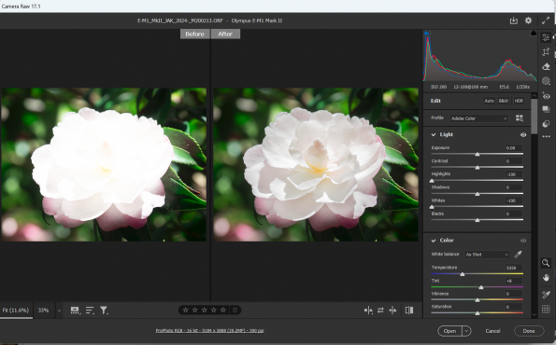Open the Snapshots panel icon
This screenshot has height=345, width=556.
click(546, 109)
